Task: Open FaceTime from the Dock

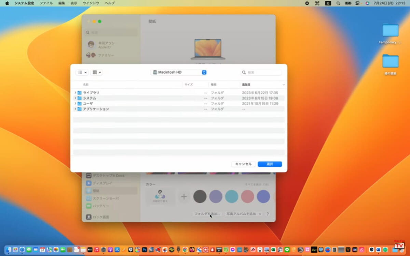Action: pyautogui.click(x=63, y=250)
